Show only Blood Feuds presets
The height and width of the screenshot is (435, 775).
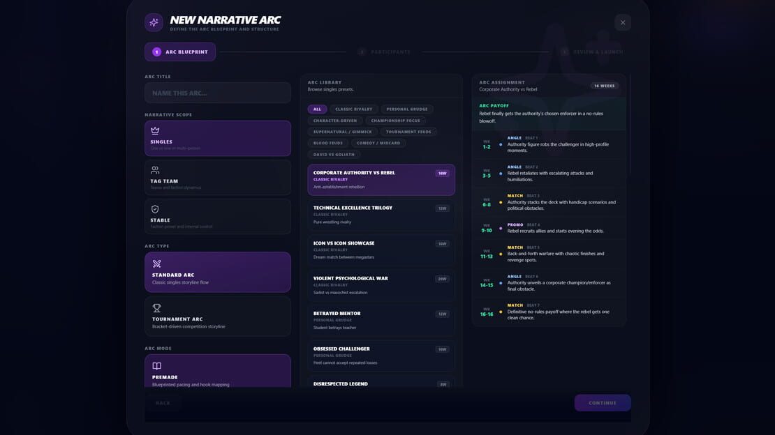(328, 143)
